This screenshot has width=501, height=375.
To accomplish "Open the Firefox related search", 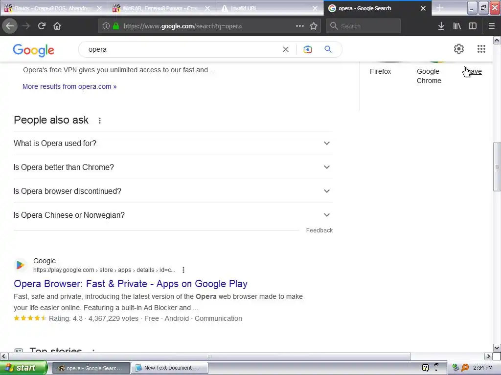I will coord(380,71).
